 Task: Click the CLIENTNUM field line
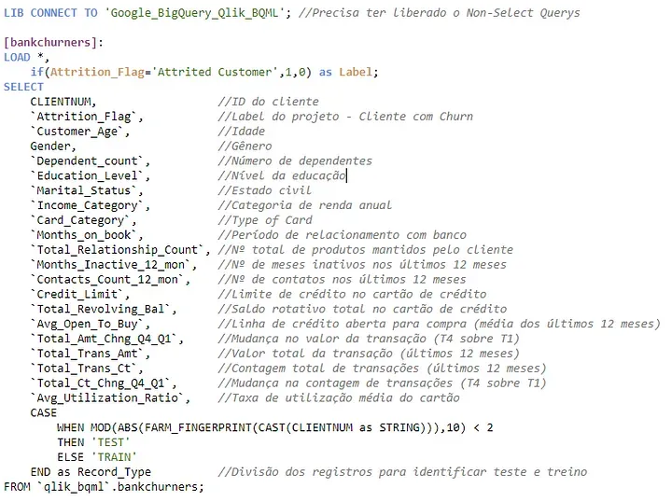pyautogui.click(x=63, y=102)
